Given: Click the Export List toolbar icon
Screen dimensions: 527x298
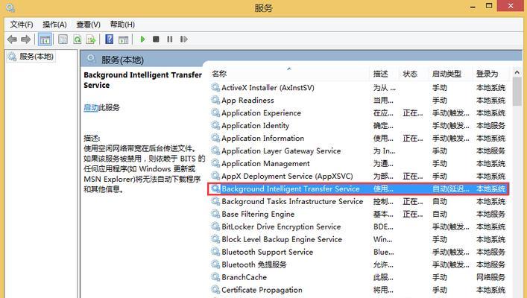Looking at the screenshot, I should 91,39.
